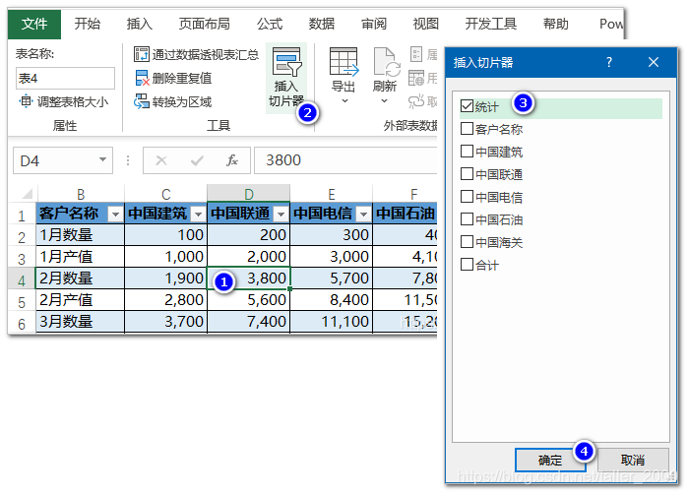Check the 客户名称 checkbox
The image size is (688, 495).
[467, 129]
